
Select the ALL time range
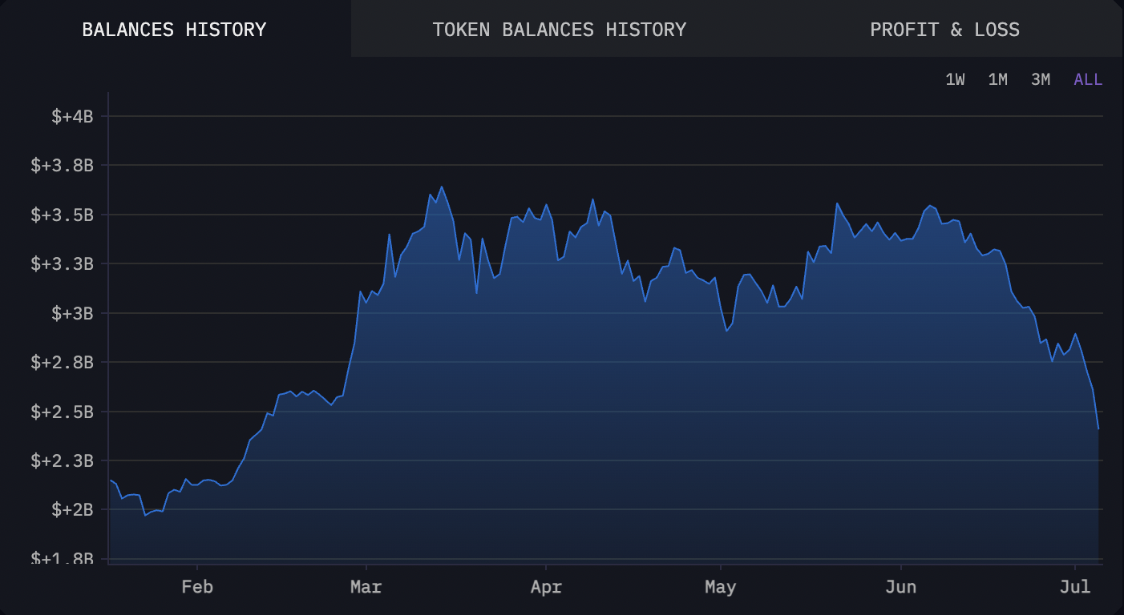1088,79
